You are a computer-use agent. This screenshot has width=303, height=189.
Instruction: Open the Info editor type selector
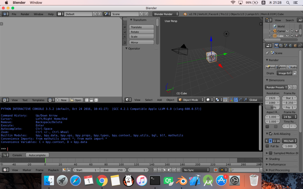pyautogui.click(x=5, y=14)
